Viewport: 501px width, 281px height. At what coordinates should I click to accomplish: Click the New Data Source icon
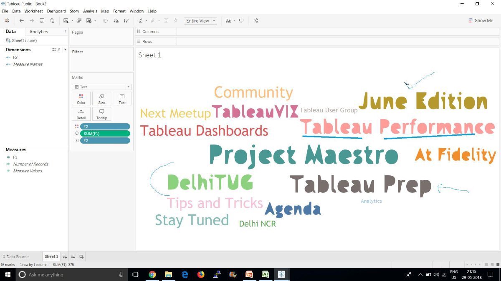point(52,20)
